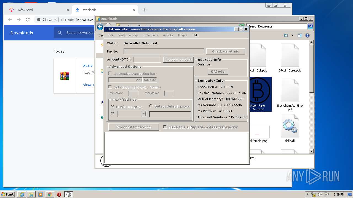This screenshot has width=353, height=198.
Task: Open bit.zip download link
Action: (x=87, y=65)
